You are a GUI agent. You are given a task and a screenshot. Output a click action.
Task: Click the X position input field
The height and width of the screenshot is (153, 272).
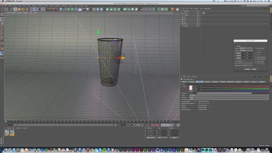151,131
